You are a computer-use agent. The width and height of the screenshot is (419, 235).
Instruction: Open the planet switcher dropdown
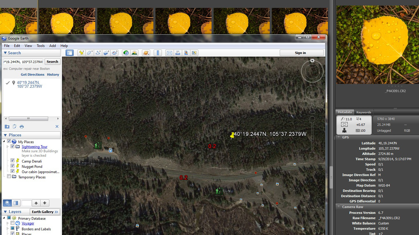[x=146, y=53]
